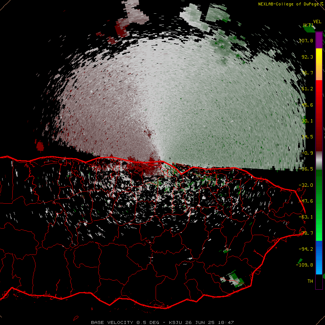Select the -94.2 scale value
This screenshot has height=325, width=325.
[x=306, y=249]
